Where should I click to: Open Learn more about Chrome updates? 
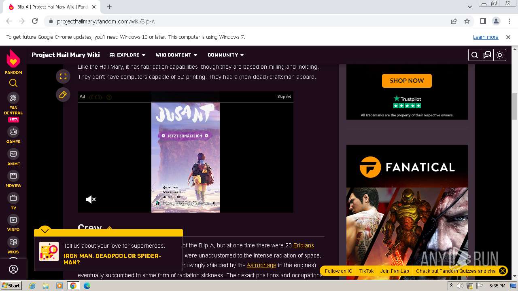point(486,37)
